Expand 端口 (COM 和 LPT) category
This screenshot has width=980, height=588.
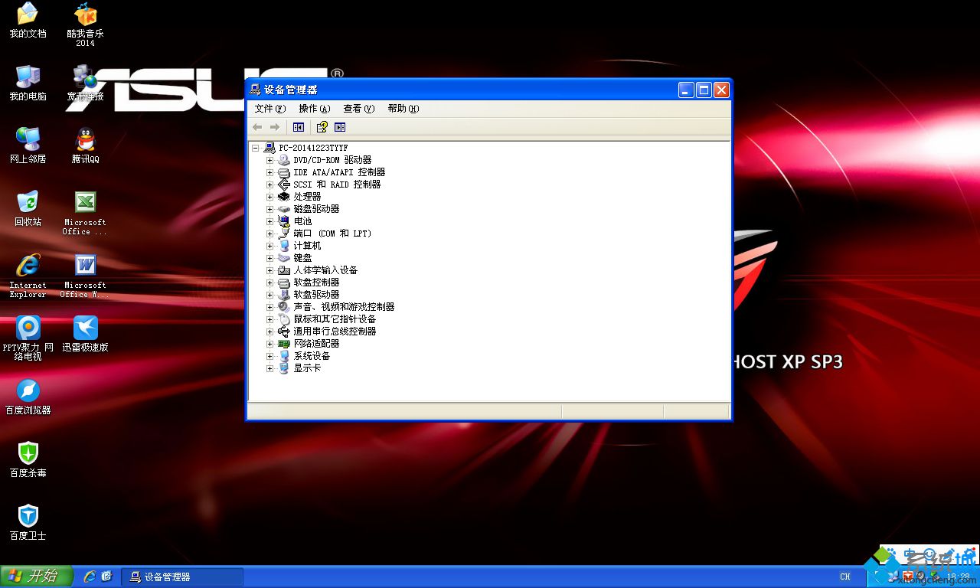coord(269,234)
